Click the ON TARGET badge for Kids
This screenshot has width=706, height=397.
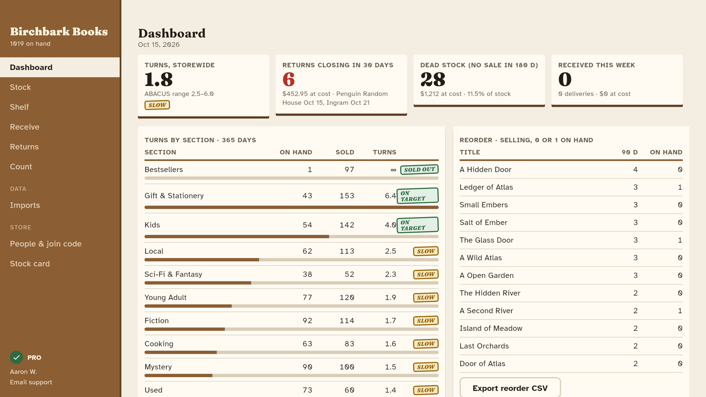pos(417,225)
